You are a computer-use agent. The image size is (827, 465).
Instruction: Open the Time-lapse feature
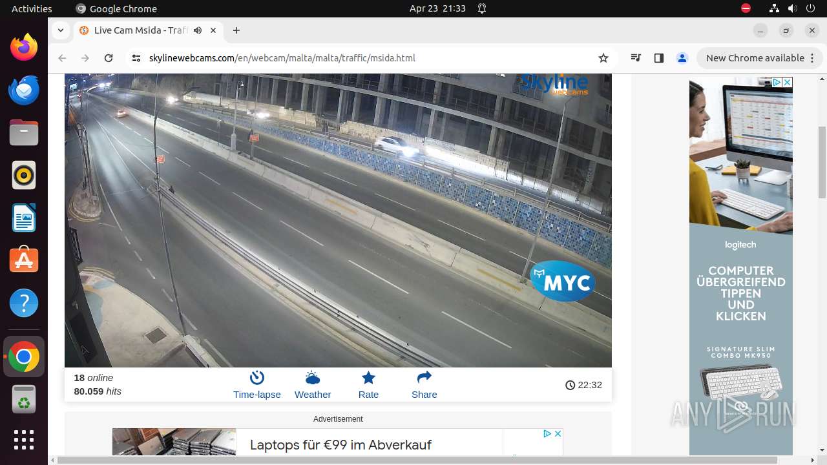pos(257,385)
